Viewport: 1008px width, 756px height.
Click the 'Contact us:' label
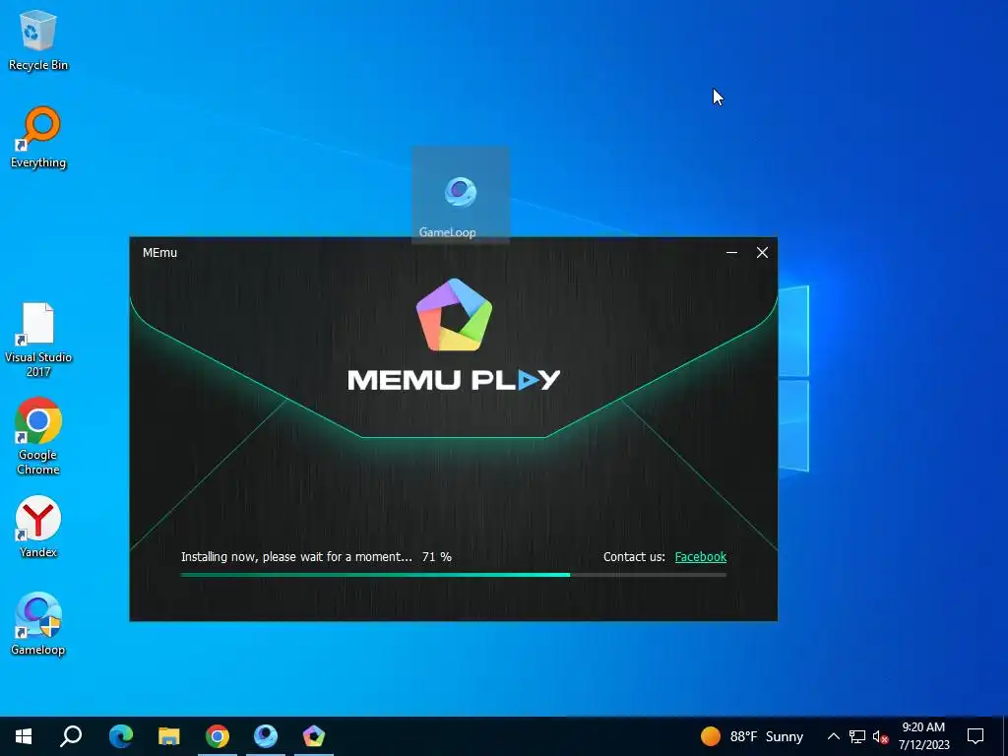tap(634, 557)
